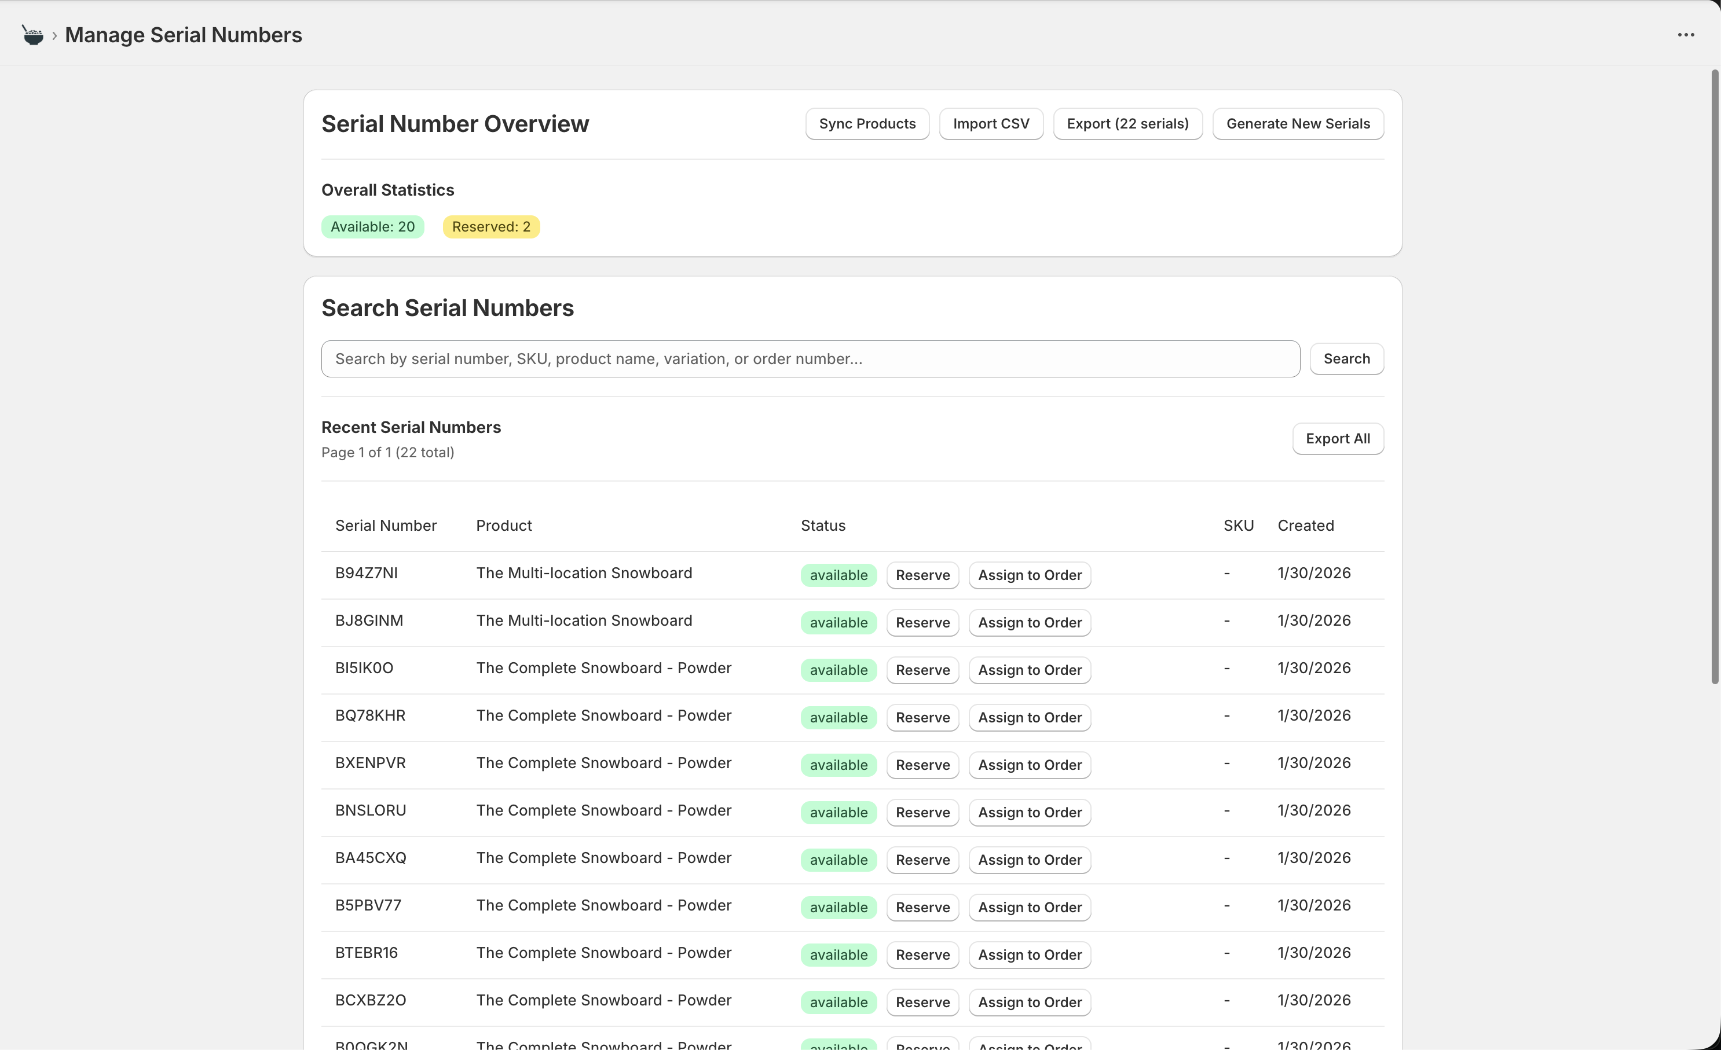Viewport: 1721px width, 1050px height.
Task: Reserve serial BCXBZ2O
Action: pos(922,1003)
